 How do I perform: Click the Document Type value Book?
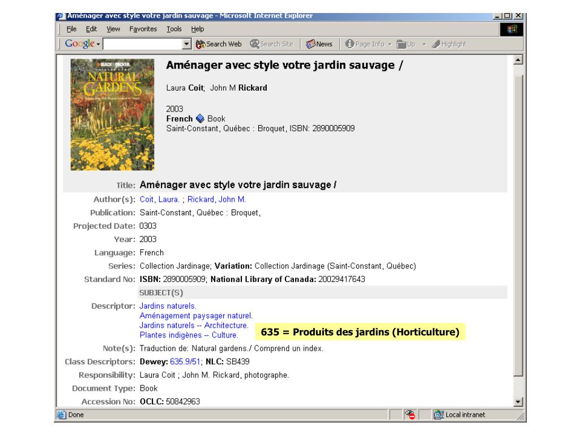149,388
